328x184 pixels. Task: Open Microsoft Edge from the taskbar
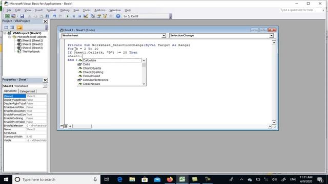click(119, 179)
